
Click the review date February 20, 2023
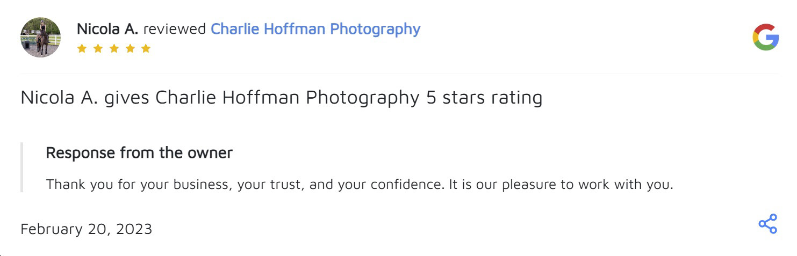86,229
